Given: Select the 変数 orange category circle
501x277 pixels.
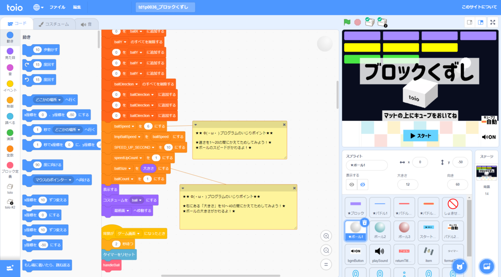Looking at the screenshot, I should 10,149.
